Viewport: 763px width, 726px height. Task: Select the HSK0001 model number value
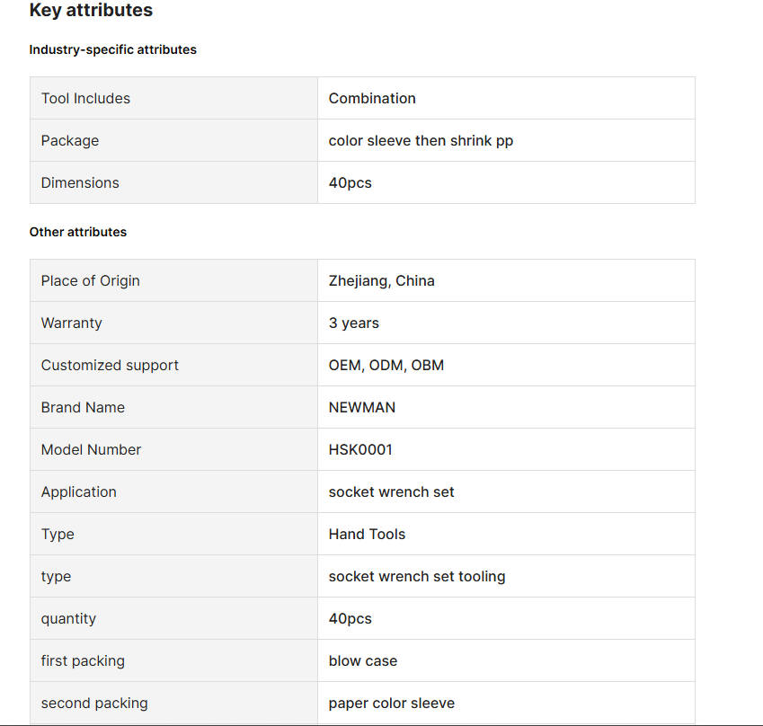point(360,450)
